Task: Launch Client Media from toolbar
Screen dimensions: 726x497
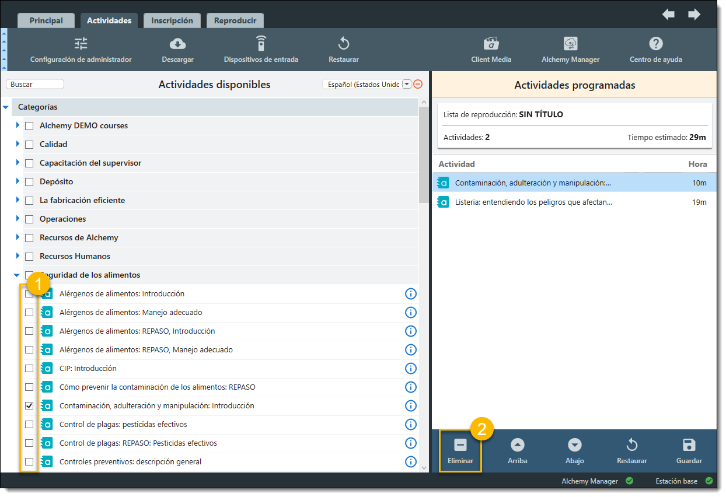Action: click(491, 44)
